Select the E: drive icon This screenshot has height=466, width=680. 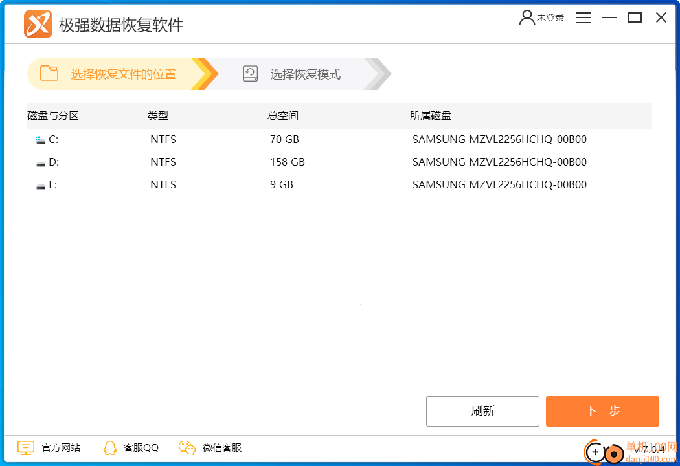[x=40, y=186]
